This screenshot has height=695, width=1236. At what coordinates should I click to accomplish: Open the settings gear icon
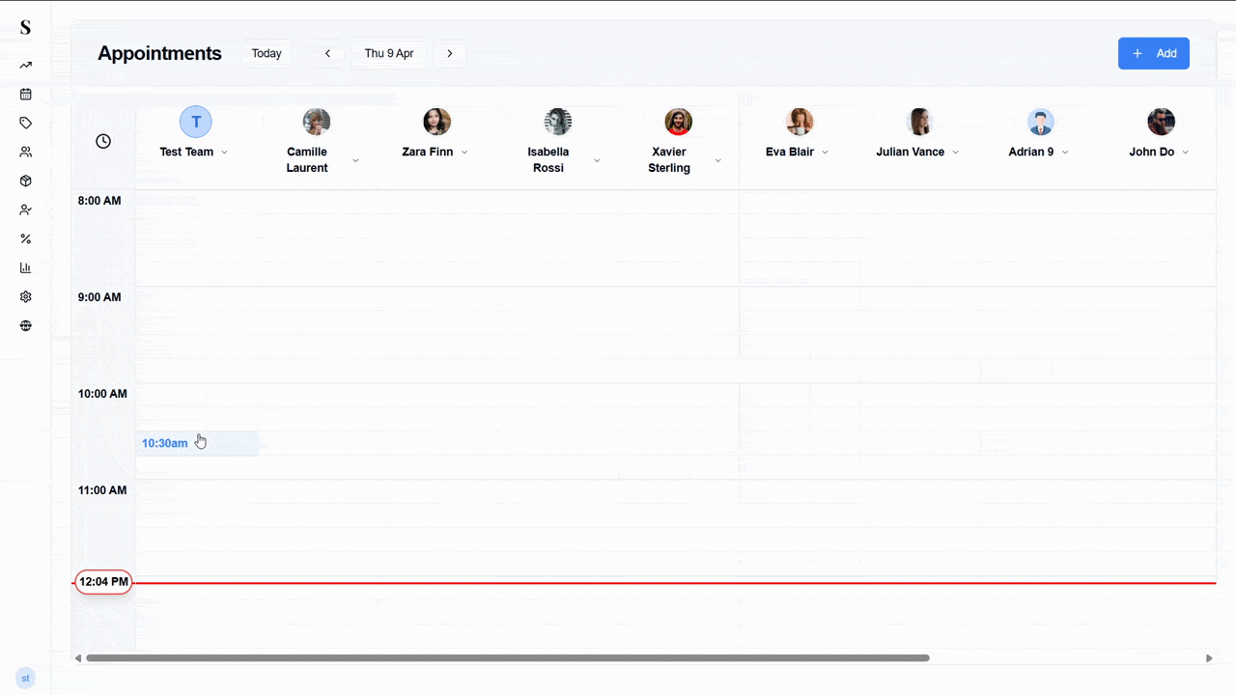click(26, 297)
